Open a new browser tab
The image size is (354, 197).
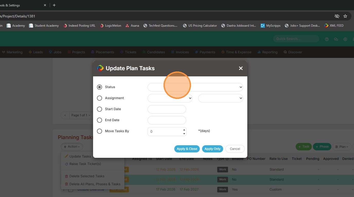click(x=54, y=5)
